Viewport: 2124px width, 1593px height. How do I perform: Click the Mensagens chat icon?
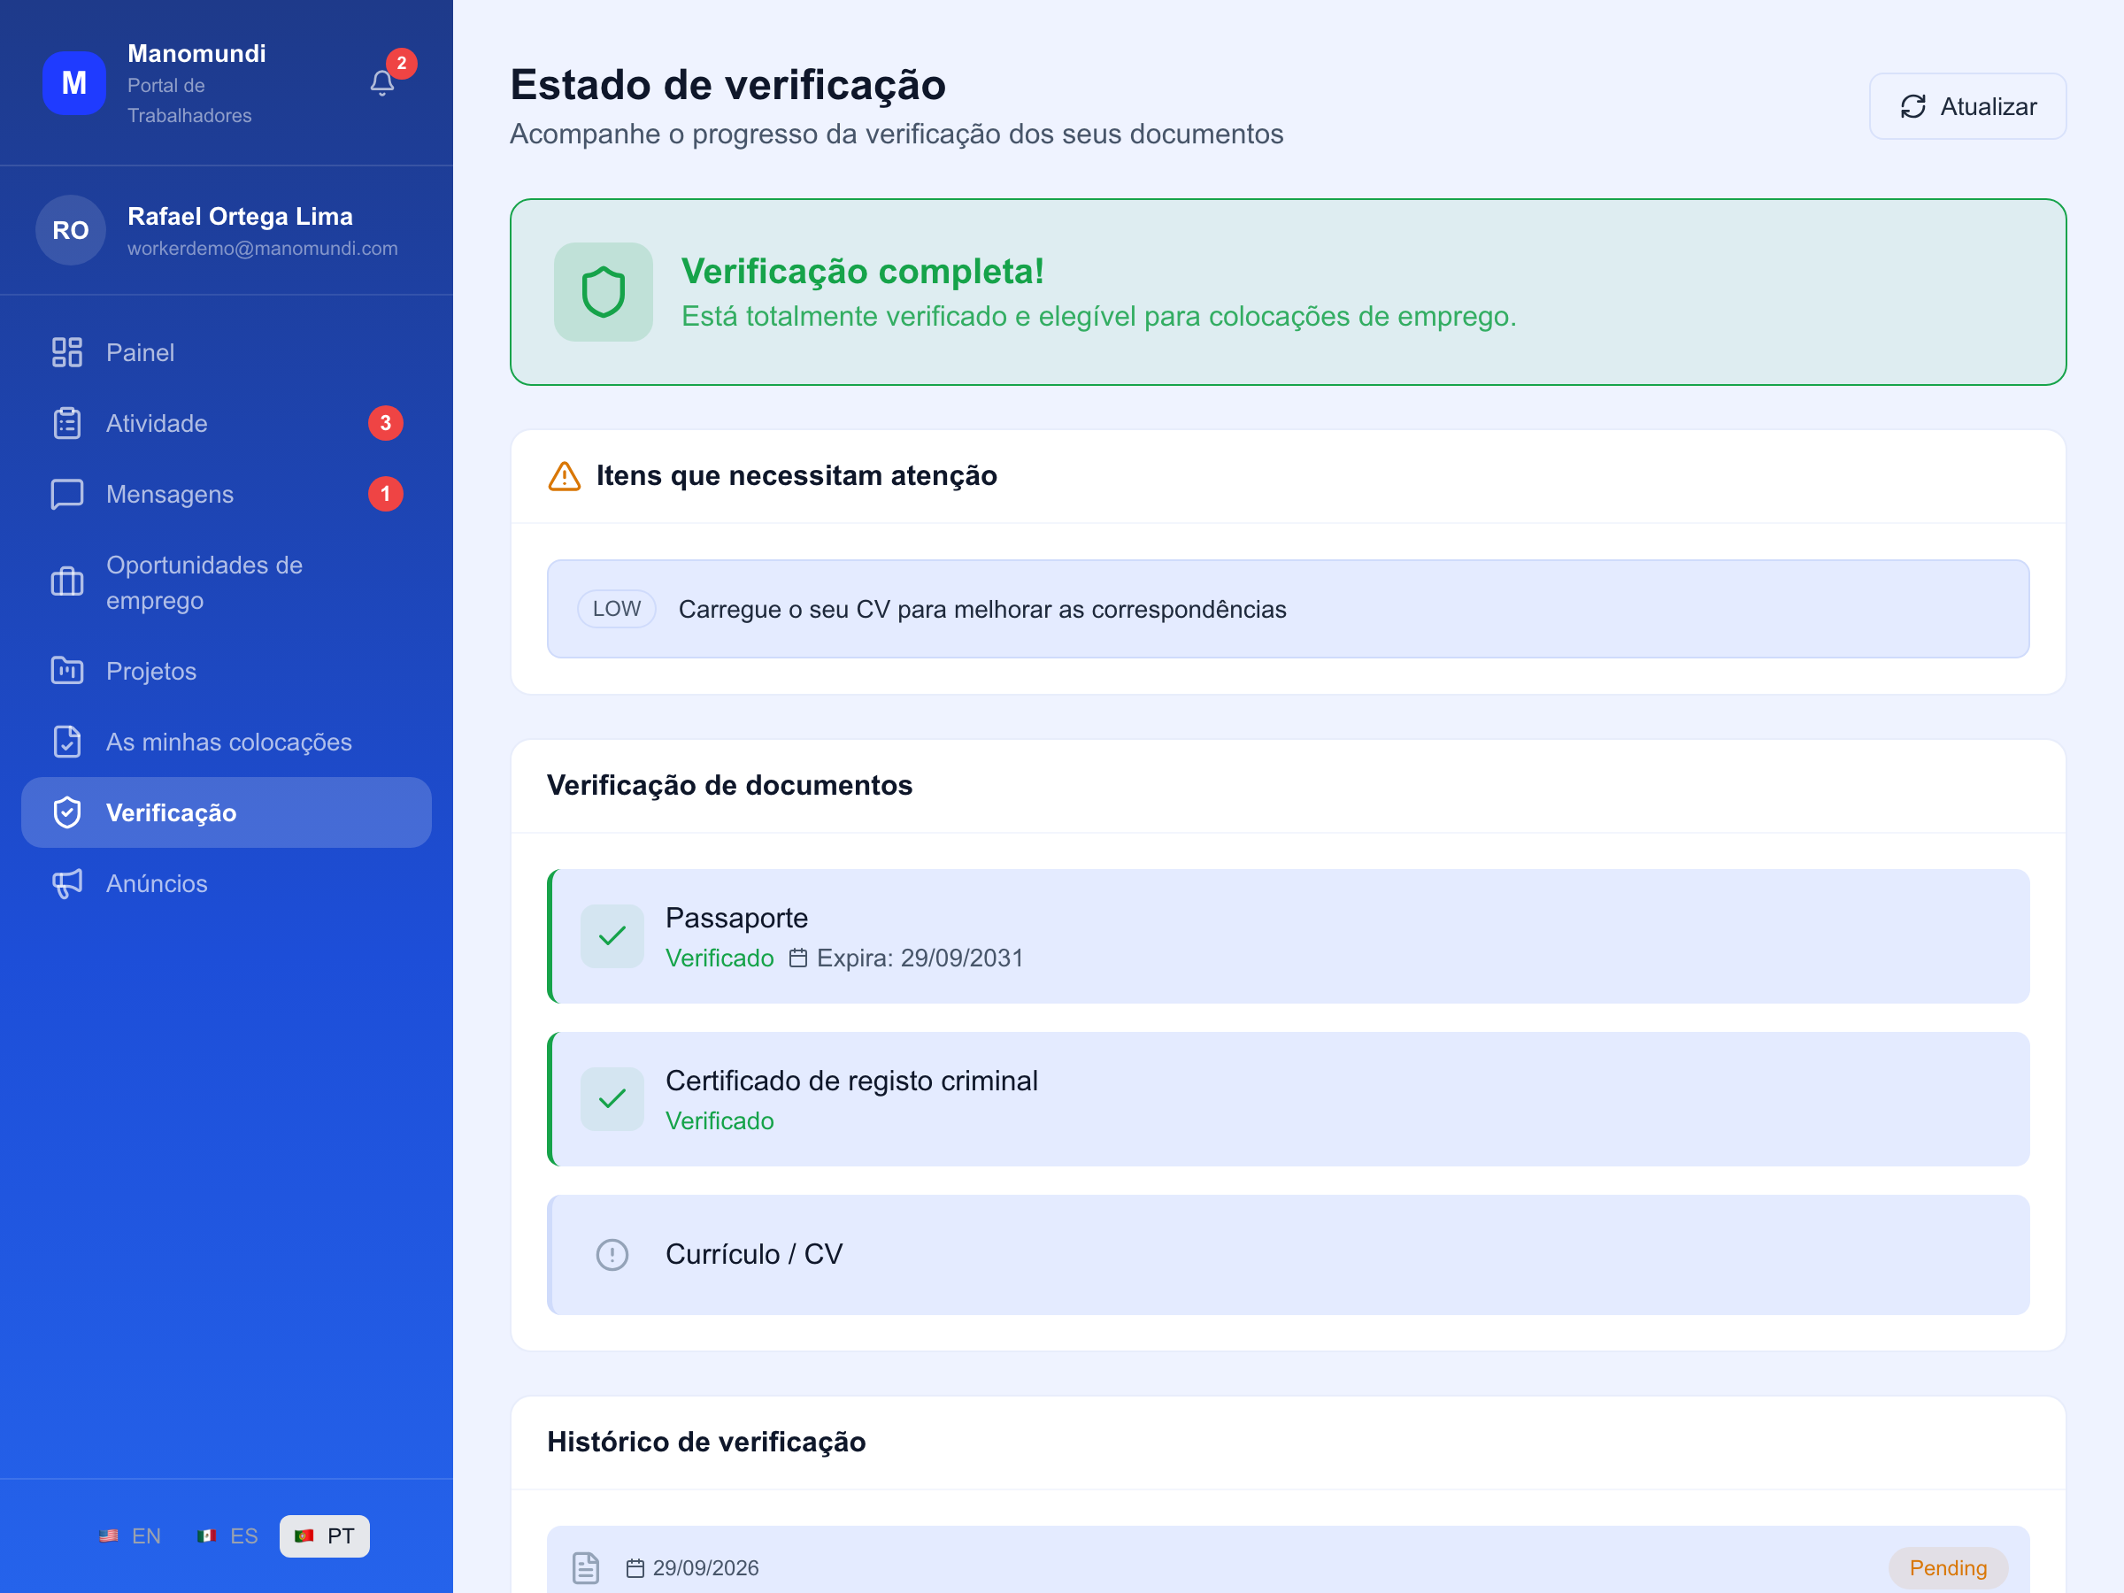point(67,495)
